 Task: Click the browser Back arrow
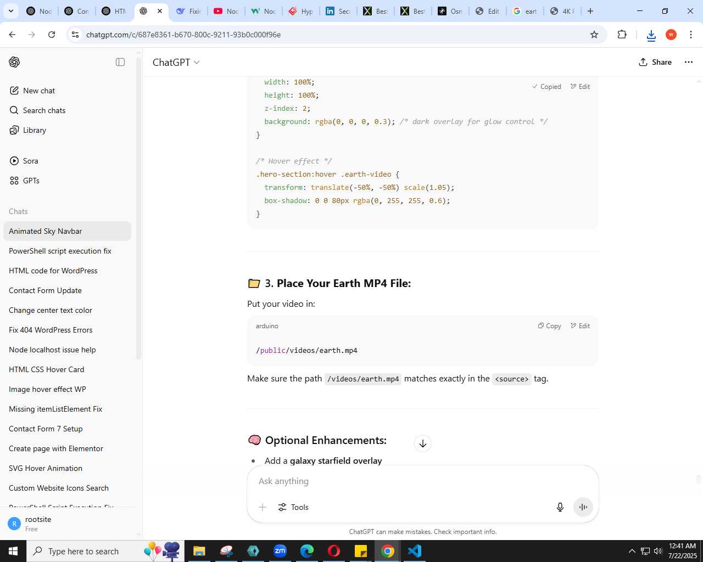tap(12, 35)
